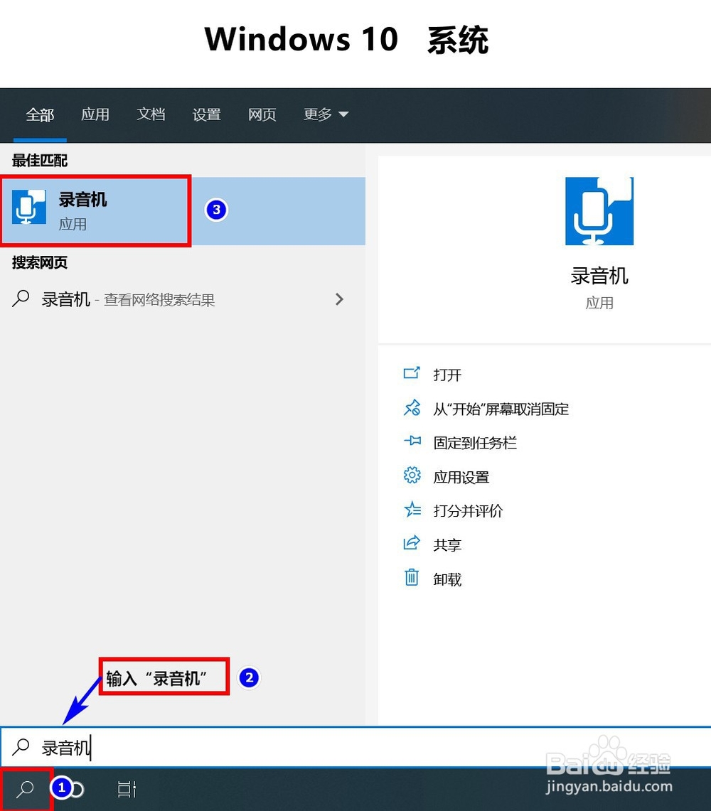
Task: Click the 卸载 trash can icon
Action: coord(412,577)
